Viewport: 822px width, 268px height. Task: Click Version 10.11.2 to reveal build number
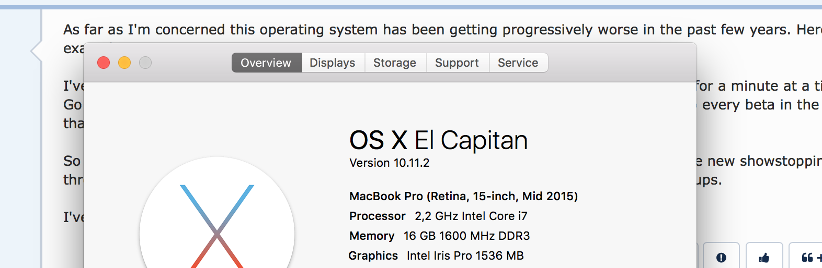pos(390,163)
